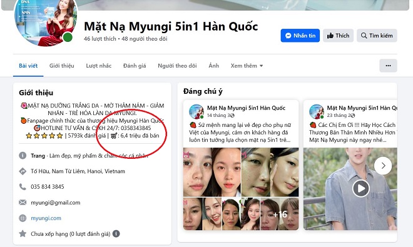Open the first face photo in the post collage
The width and height of the screenshot is (413, 247).
pyautogui.click(x=197, y=172)
